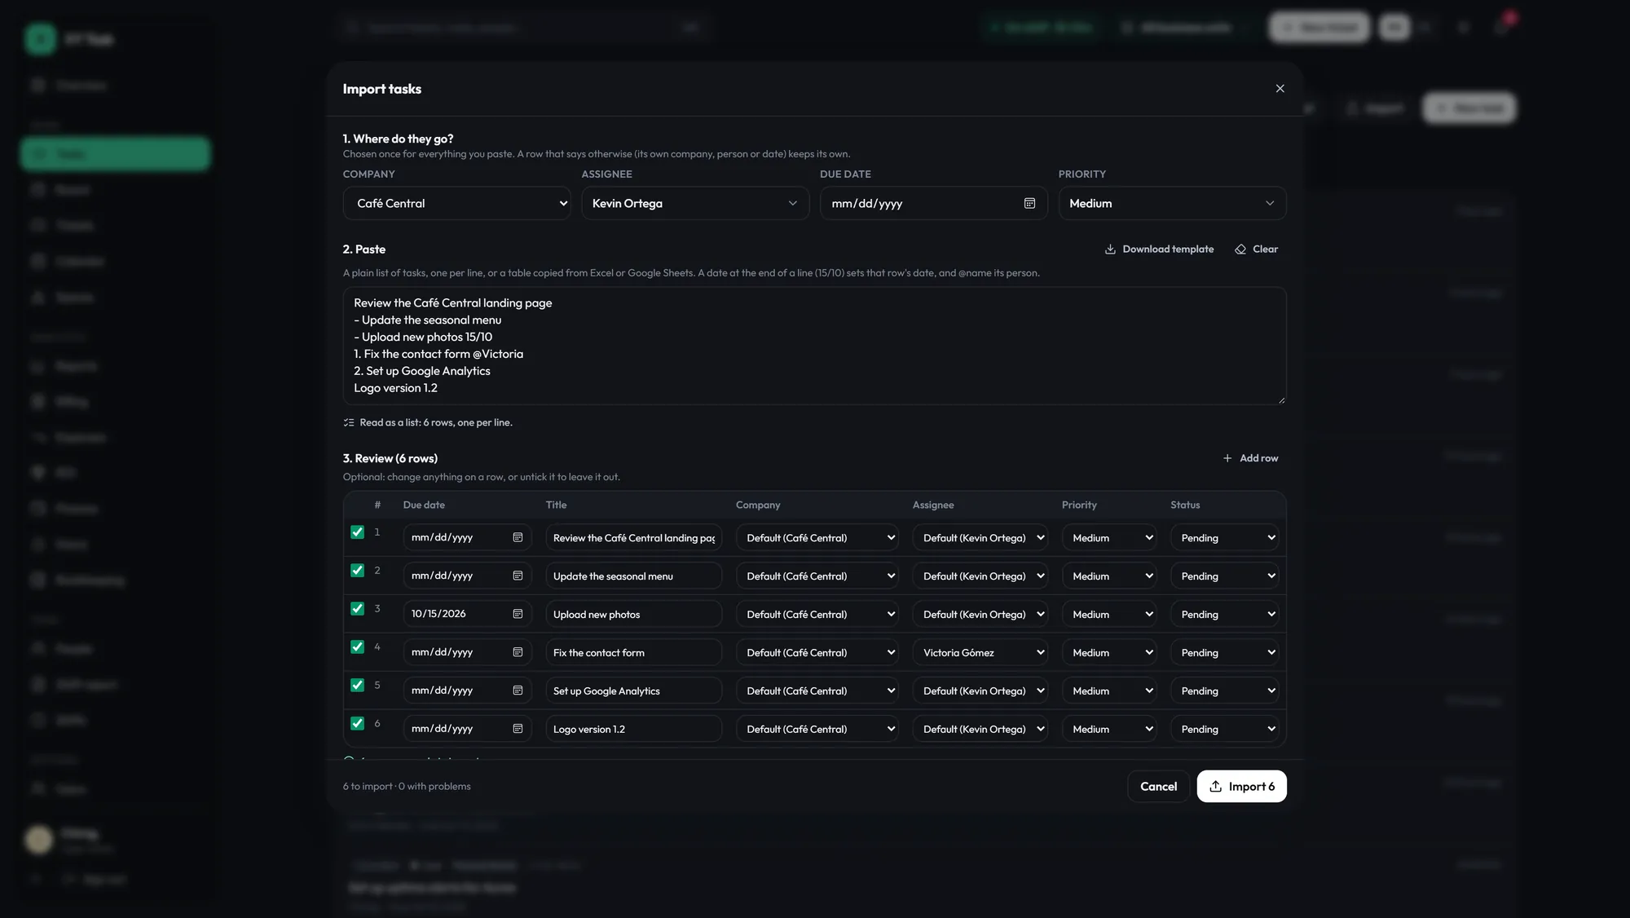Click the Add row button
The image size is (1630, 918).
[1250, 458]
